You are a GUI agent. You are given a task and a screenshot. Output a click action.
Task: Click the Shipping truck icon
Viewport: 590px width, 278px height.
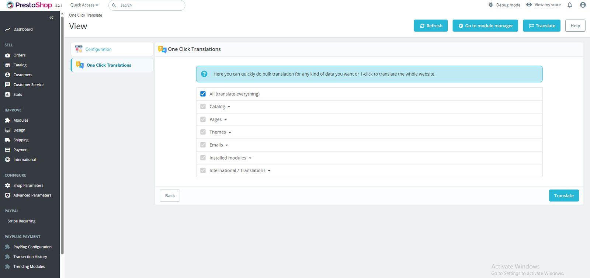pyautogui.click(x=7, y=140)
